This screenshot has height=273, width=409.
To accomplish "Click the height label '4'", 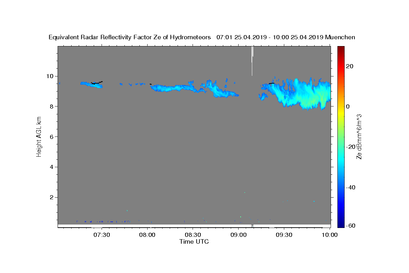I will pyautogui.click(x=52, y=167).
